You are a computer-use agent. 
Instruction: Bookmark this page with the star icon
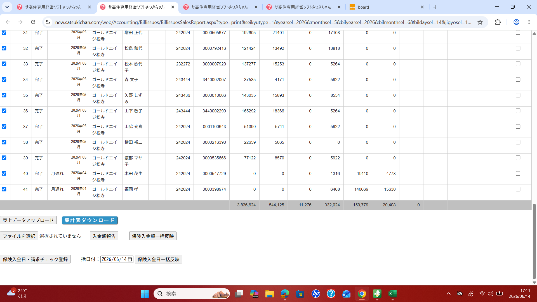coord(480,22)
